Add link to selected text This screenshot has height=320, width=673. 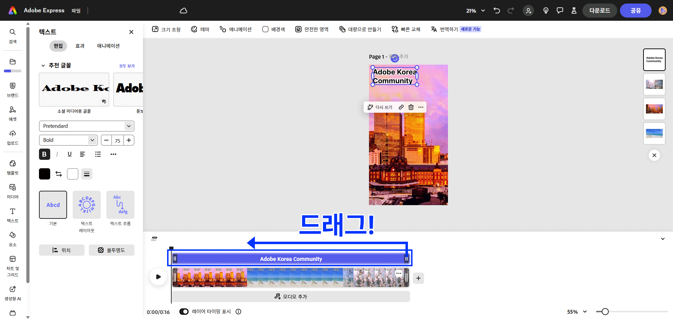401,107
